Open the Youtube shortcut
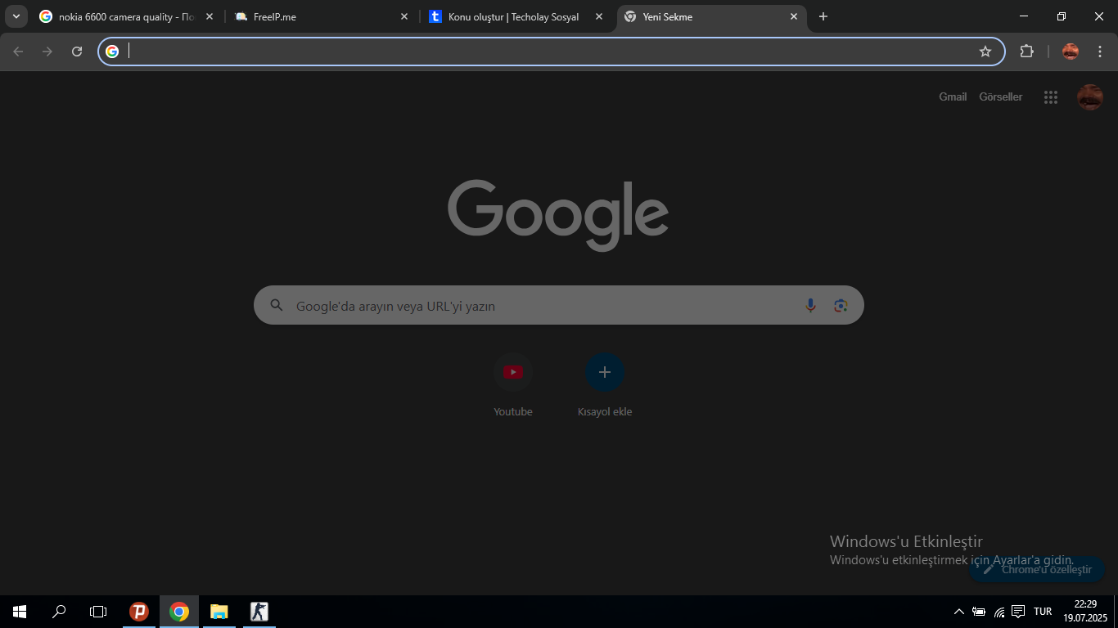 pos(513,386)
